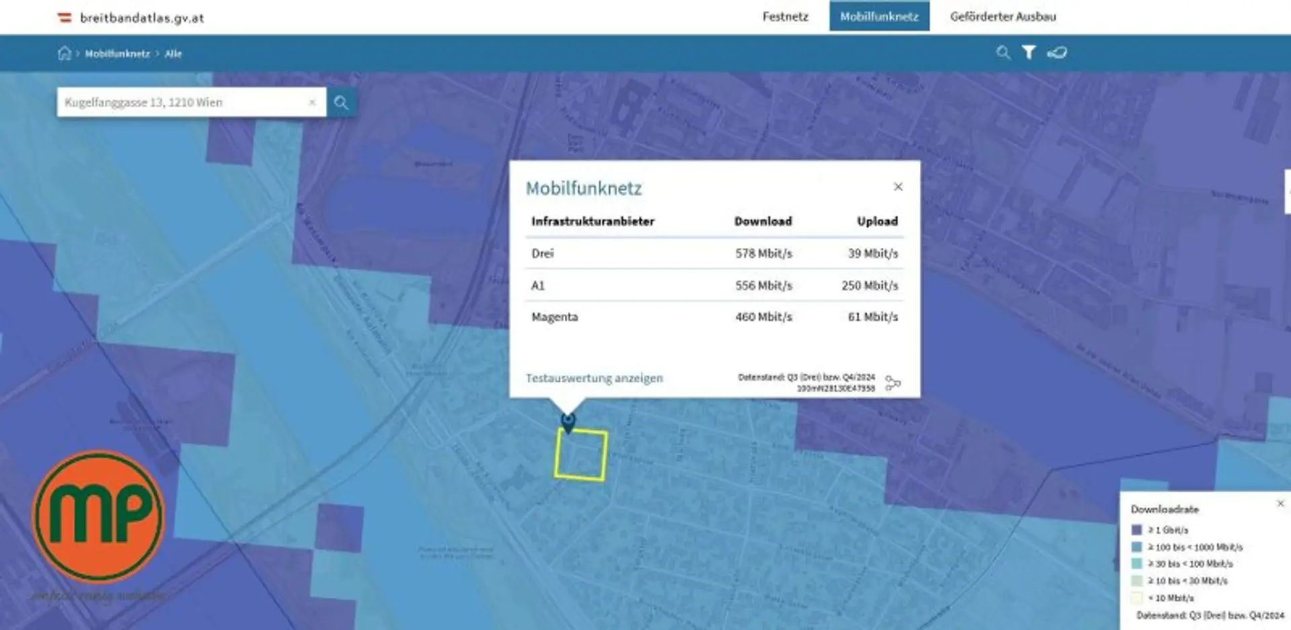Click the Downloadrate legend title
Viewport: 1291px width, 630px height.
[x=1165, y=509]
